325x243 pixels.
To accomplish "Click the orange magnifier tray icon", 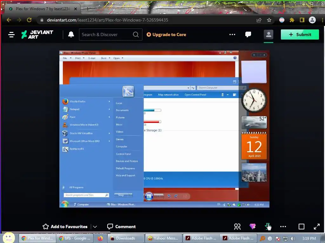I will tap(262, 239).
